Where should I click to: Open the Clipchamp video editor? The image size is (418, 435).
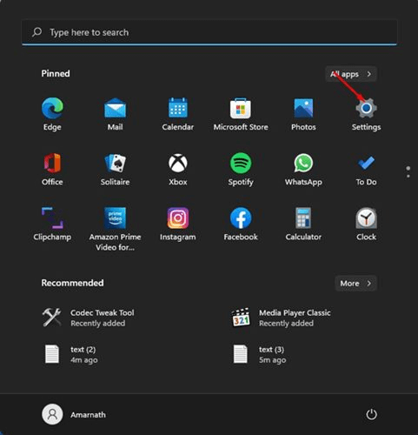[x=52, y=224]
